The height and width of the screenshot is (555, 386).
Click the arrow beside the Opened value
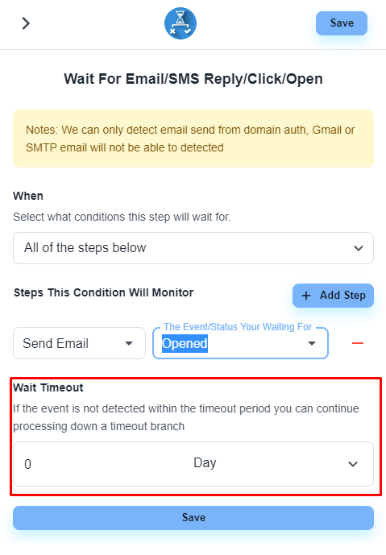pos(312,343)
